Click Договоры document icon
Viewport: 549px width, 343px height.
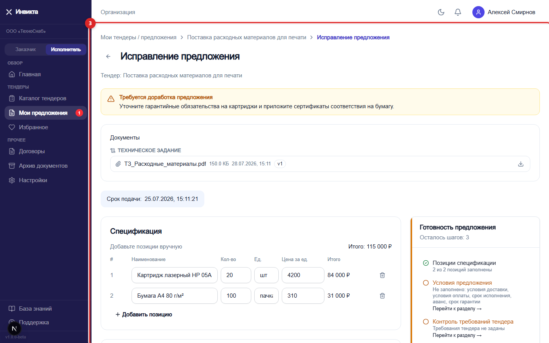tap(12, 151)
